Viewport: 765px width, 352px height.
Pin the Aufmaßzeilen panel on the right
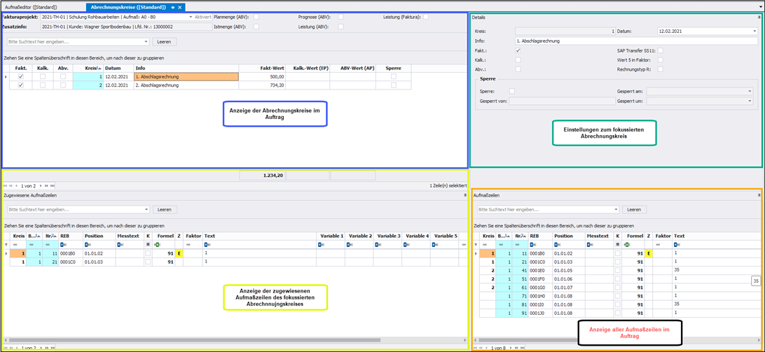coord(759,195)
